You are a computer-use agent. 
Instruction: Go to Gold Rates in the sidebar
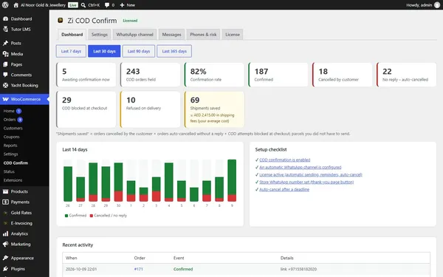pos(21,213)
